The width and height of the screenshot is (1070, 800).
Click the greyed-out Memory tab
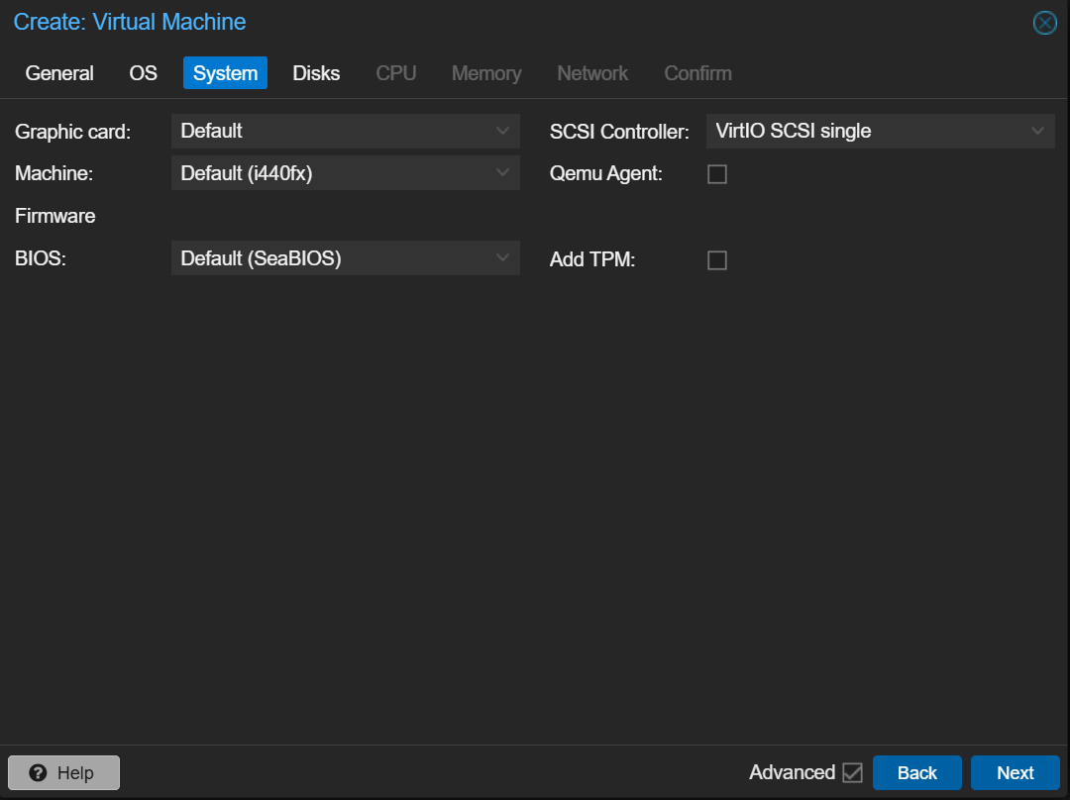tap(486, 73)
